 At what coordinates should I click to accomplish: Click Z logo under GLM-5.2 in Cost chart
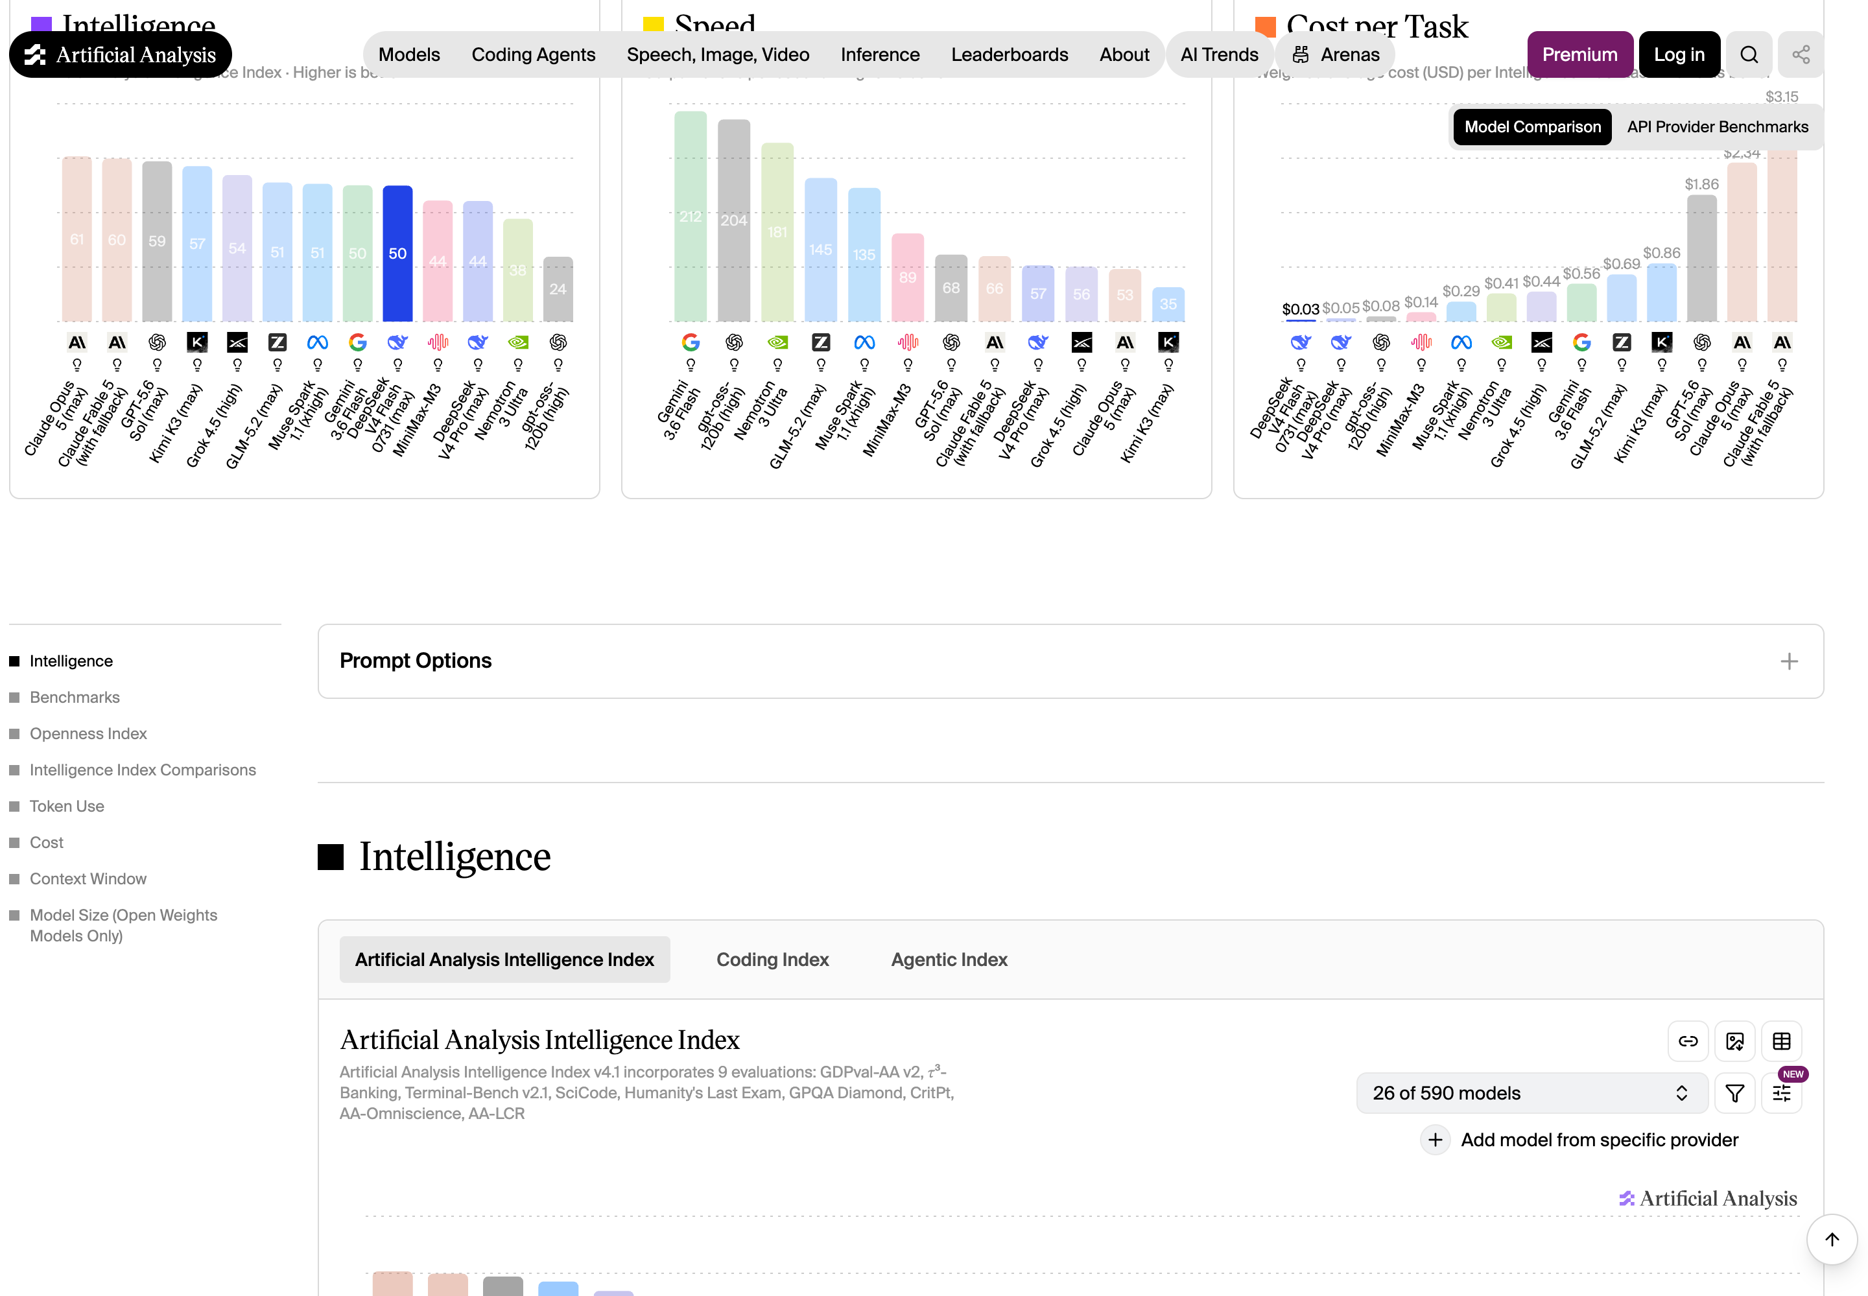(1621, 343)
